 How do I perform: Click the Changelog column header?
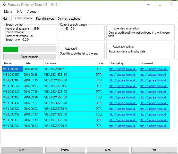[x=123, y=63]
